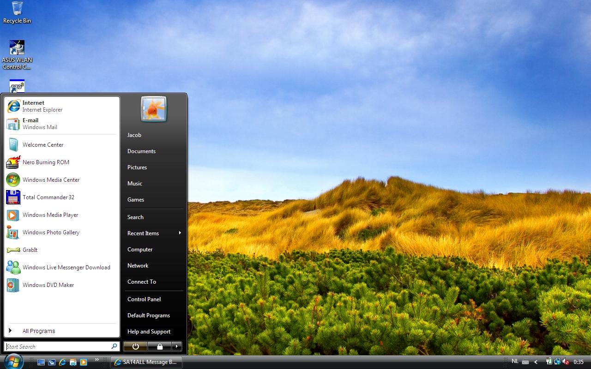
Task: Click the NL language indicator
Action: coord(515,361)
